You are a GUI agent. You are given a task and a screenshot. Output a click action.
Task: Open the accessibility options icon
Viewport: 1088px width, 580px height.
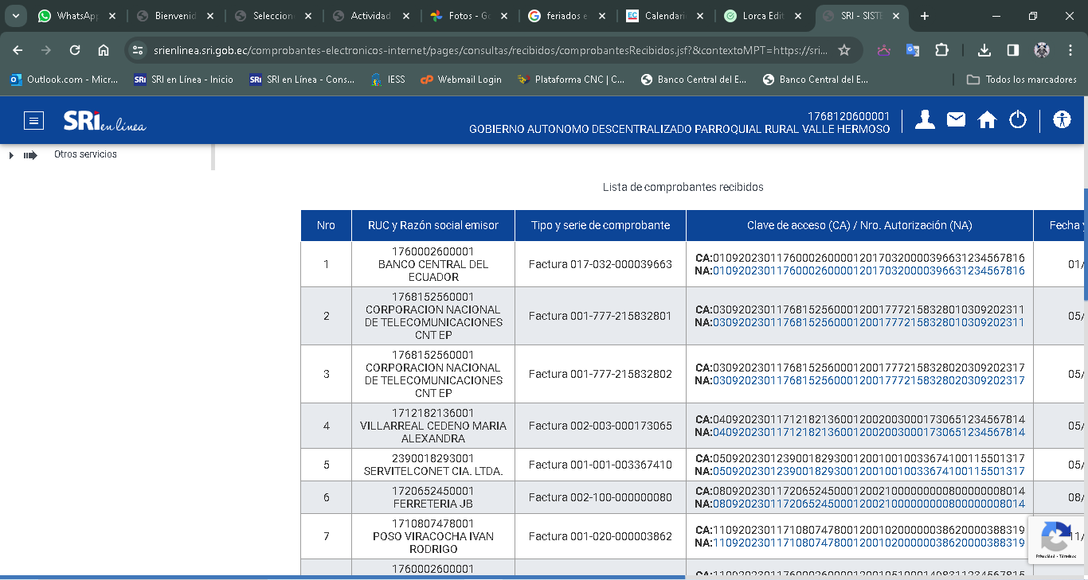click(1062, 119)
